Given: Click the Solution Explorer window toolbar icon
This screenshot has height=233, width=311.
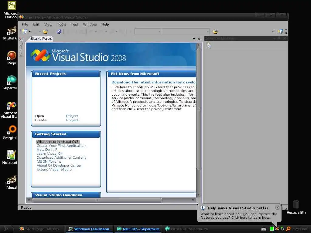Looking at the screenshot, I should (x=280, y=32).
